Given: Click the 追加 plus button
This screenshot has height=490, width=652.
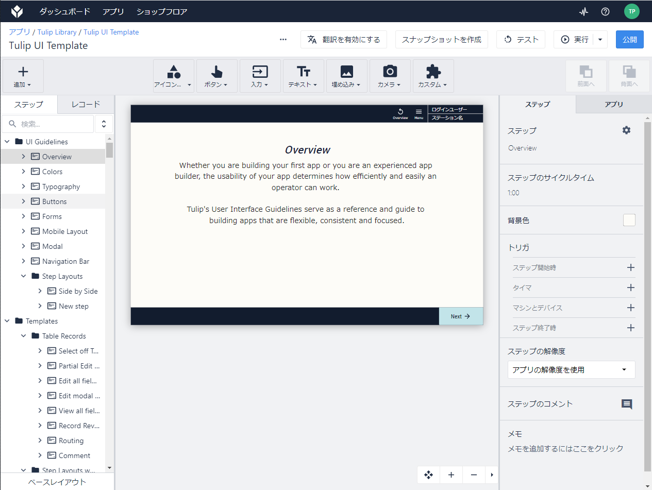Looking at the screenshot, I should tap(23, 76).
